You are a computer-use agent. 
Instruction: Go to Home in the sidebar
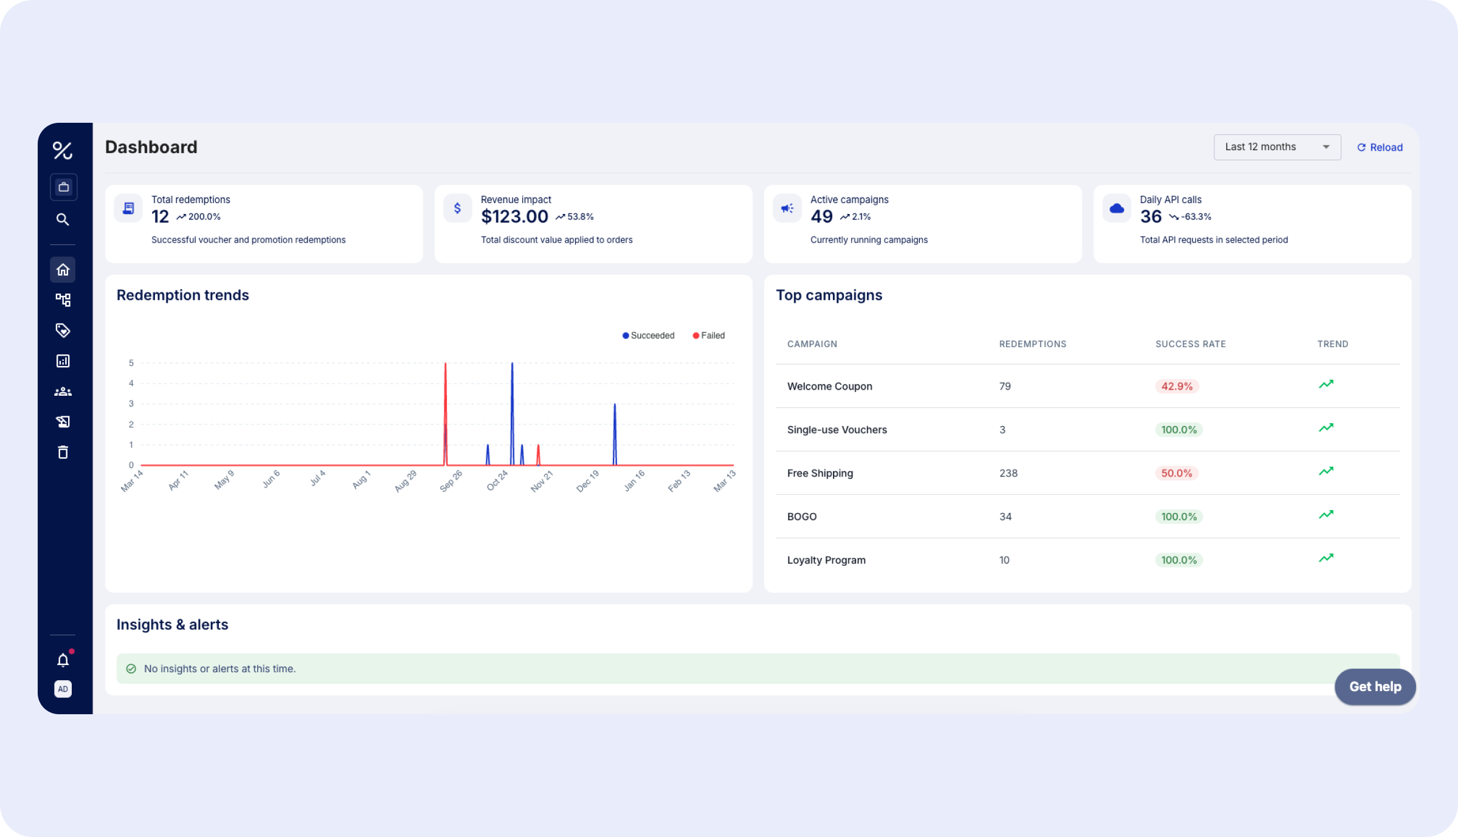(x=63, y=270)
